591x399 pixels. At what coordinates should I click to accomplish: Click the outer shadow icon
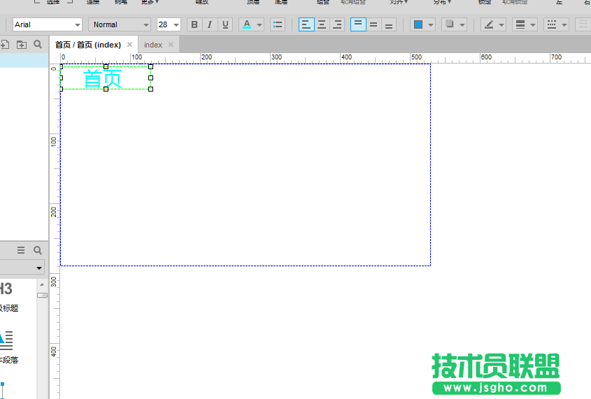click(x=450, y=25)
